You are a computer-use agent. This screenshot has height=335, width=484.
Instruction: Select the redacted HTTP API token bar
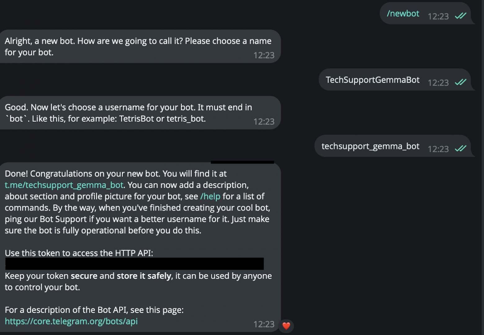tap(134, 264)
